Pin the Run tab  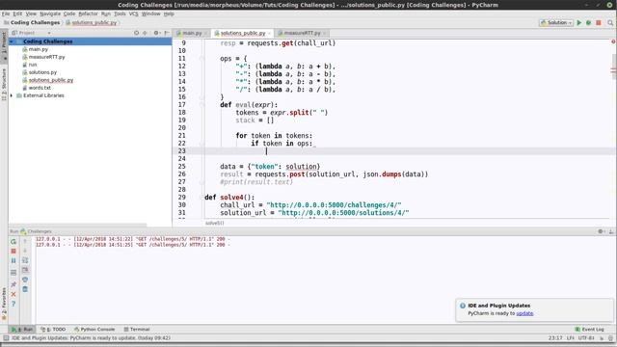click(x=13, y=284)
